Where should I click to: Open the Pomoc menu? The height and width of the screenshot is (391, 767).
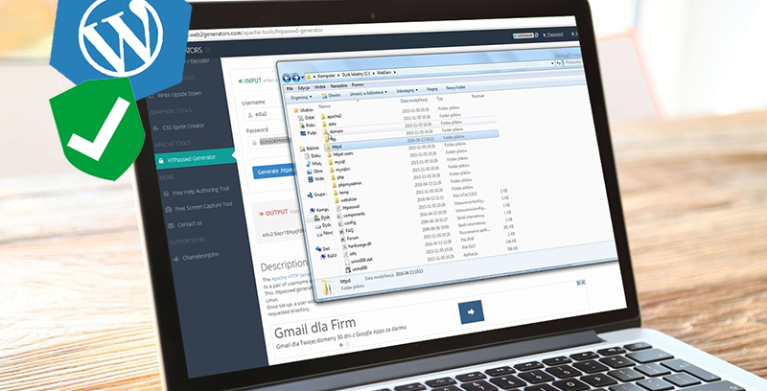(x=358, y=85)
